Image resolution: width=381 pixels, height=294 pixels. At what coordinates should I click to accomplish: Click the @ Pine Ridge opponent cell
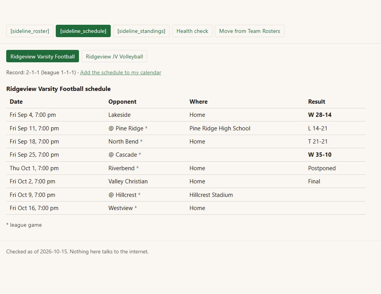click(x=128, y=128)
